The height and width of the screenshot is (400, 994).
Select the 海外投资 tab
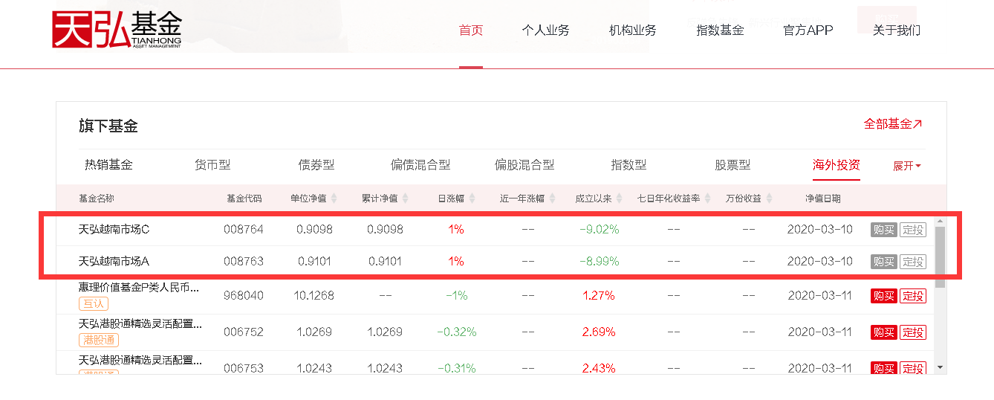coord(837,165)
